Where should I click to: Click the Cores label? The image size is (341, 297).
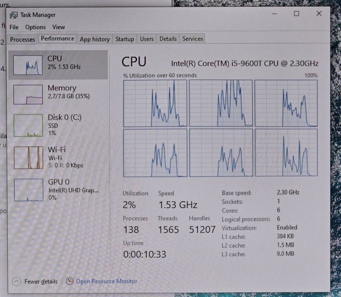coord(230,211)
